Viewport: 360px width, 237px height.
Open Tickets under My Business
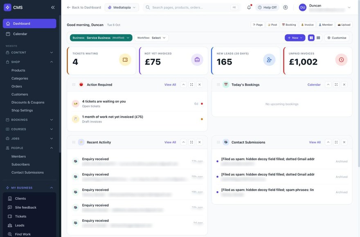29,216
